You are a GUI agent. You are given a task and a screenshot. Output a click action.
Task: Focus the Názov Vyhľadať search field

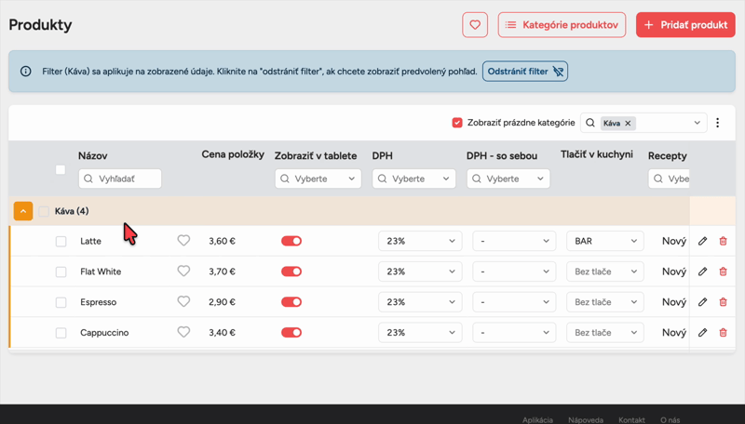120,179
